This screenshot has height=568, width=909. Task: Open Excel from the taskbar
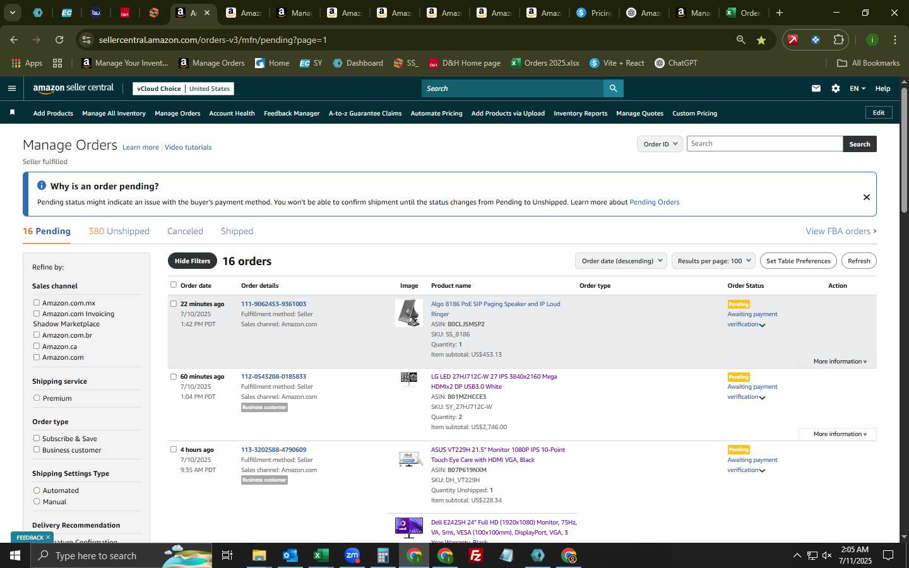pos(321,555)
